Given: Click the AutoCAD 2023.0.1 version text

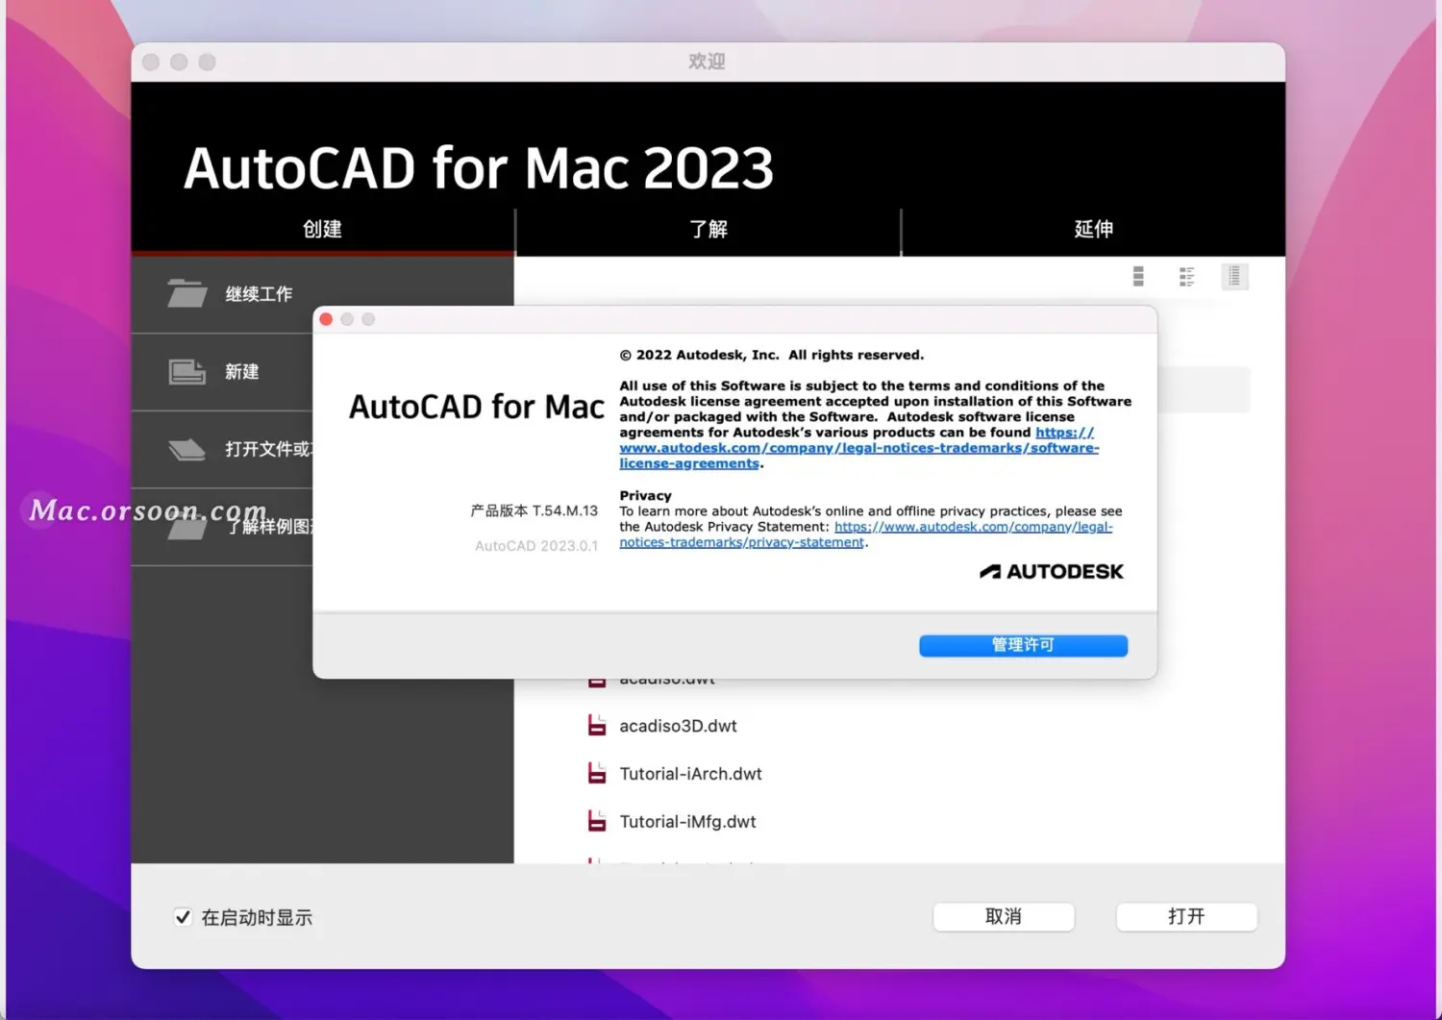Looking at the screenshot, I should (536, 546).
